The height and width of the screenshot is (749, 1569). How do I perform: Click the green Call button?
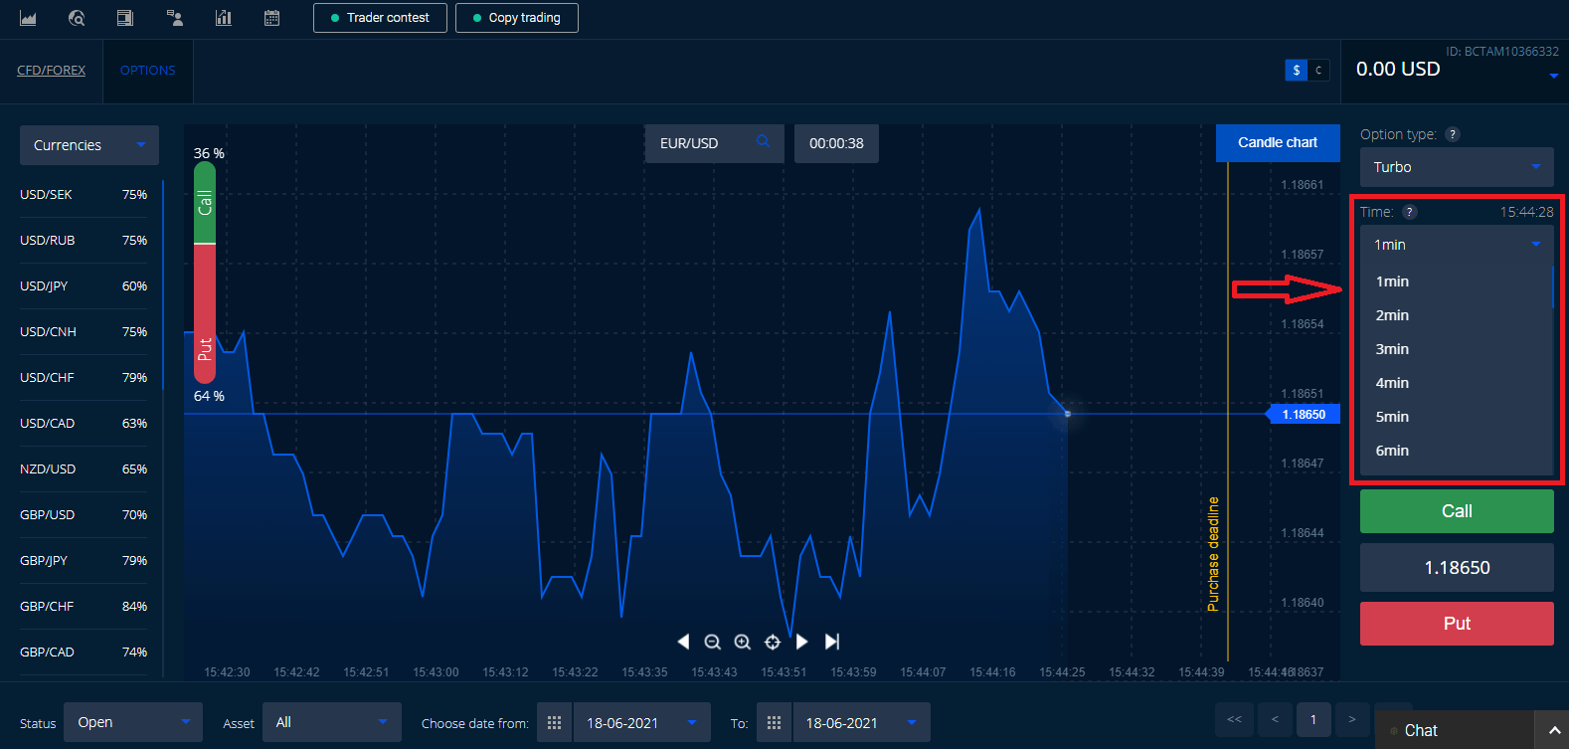(x=1457, y=511)
